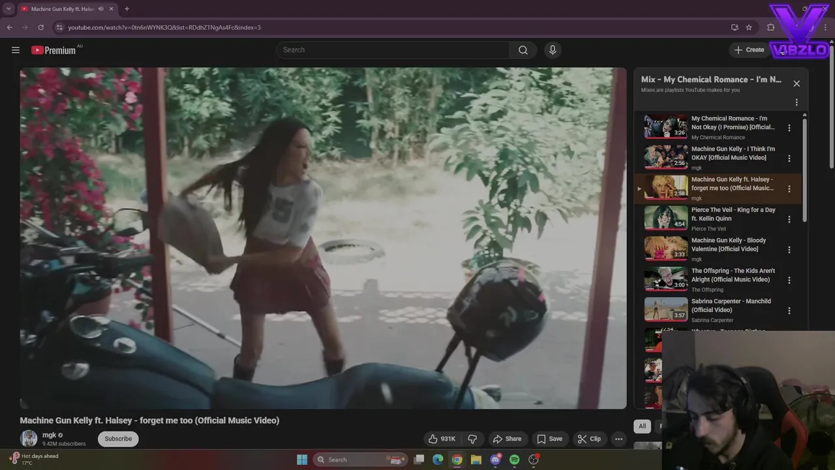Start voice search with microphone icon
This screenshot has width=835, height=470.
pos(553,50)
